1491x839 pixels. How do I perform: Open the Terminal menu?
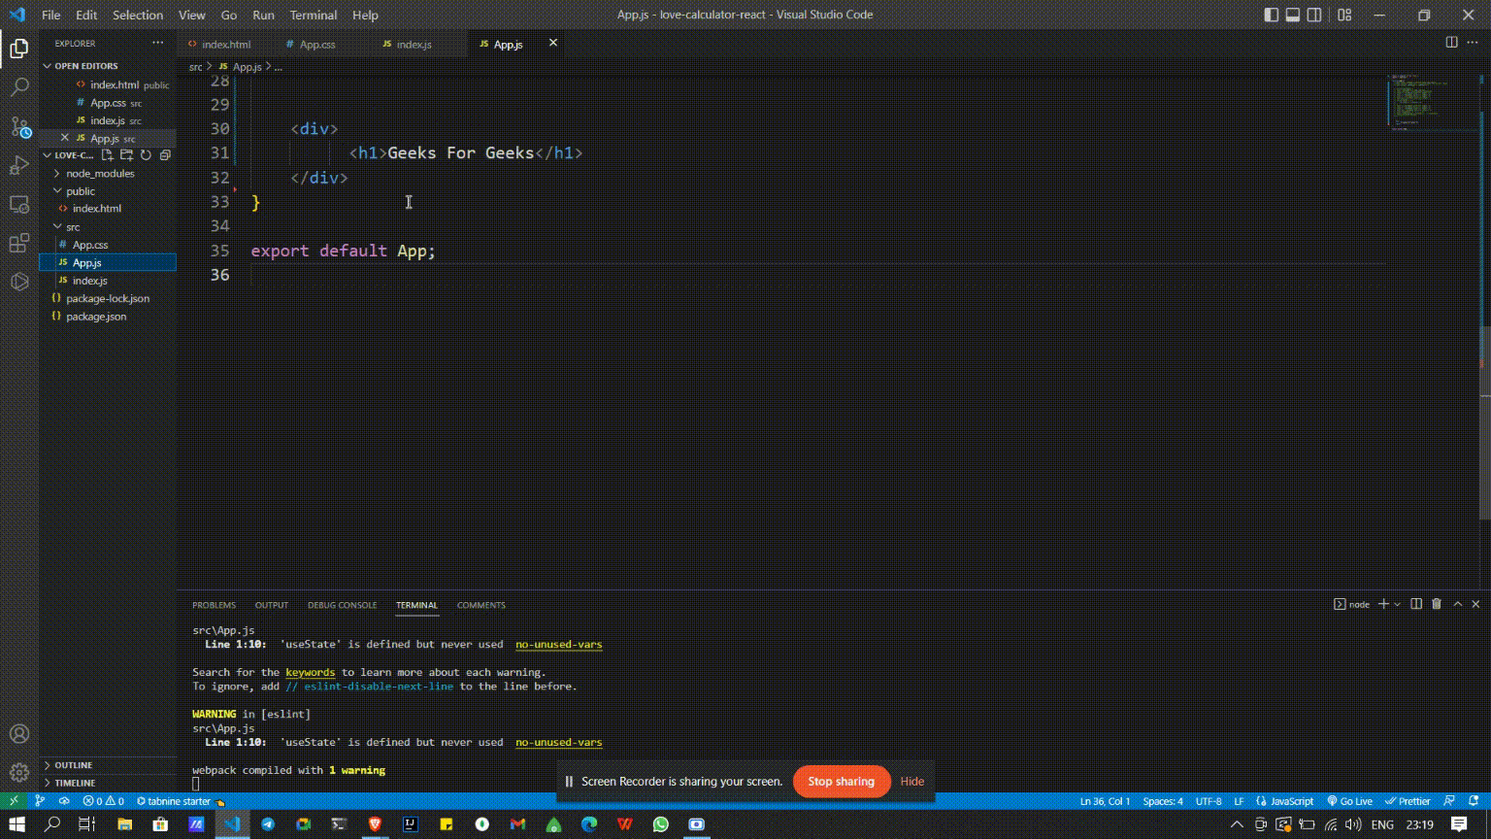314,15
